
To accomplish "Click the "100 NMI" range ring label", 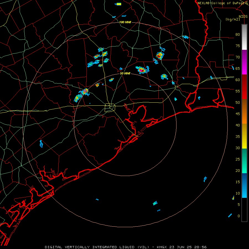I will [125, 22].
